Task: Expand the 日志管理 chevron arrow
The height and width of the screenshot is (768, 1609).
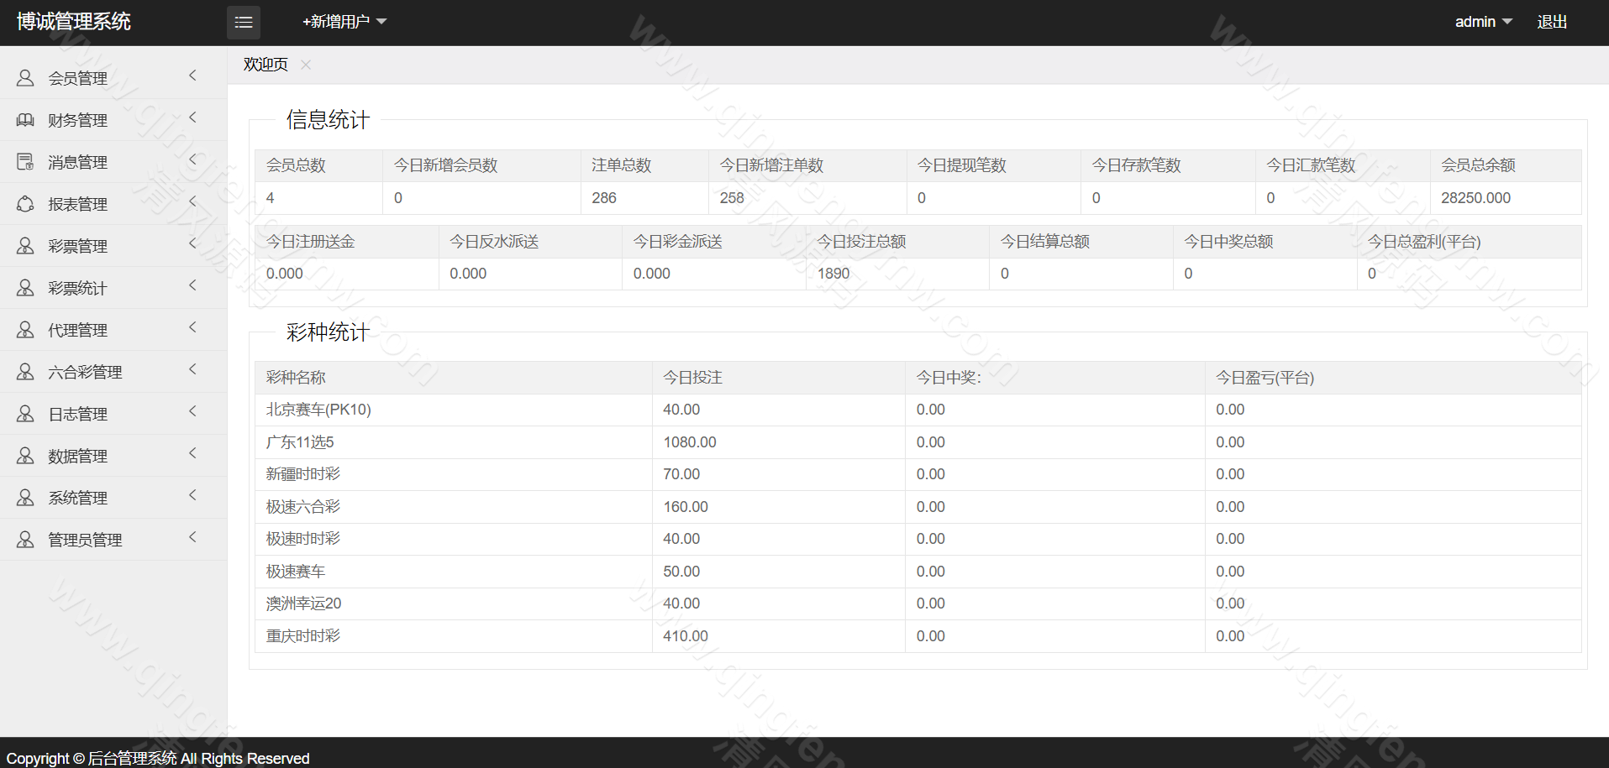Action: click(192, 411)
